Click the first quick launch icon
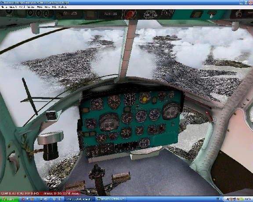The width and height of the screenshot is (253, 202). tap(23, 199)
